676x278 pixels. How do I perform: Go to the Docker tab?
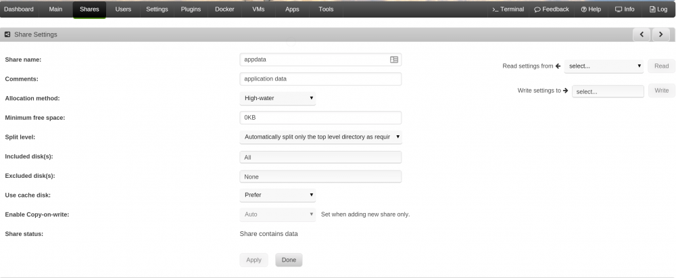tap(224, 9)
